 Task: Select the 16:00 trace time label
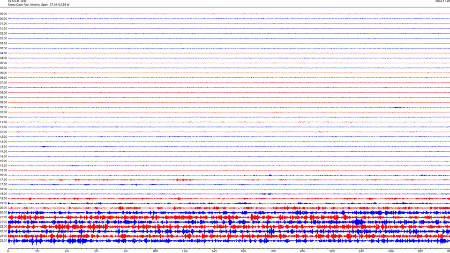tap(3, 170)
